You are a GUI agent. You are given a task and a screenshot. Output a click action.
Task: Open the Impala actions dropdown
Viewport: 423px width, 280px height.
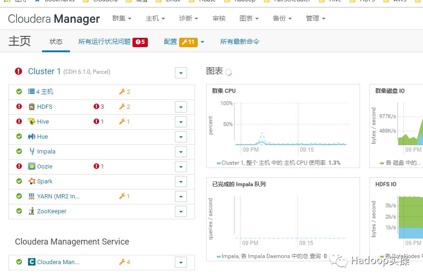coord(181,152)
